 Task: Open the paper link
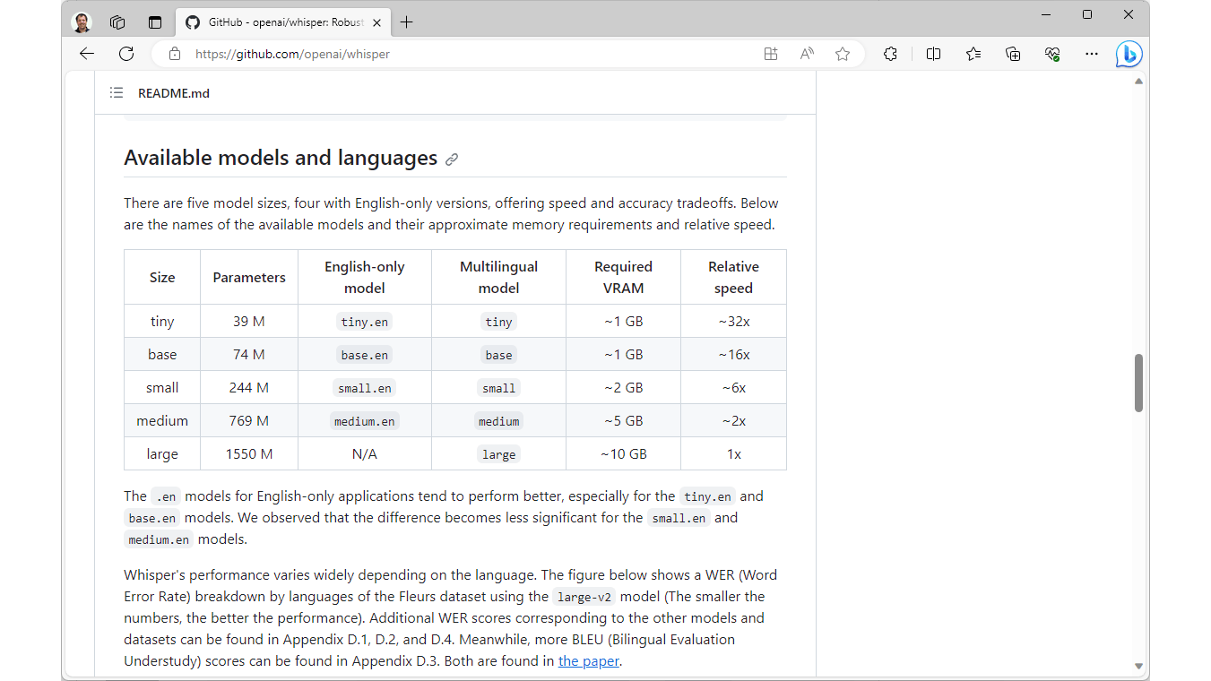point(589,661)
